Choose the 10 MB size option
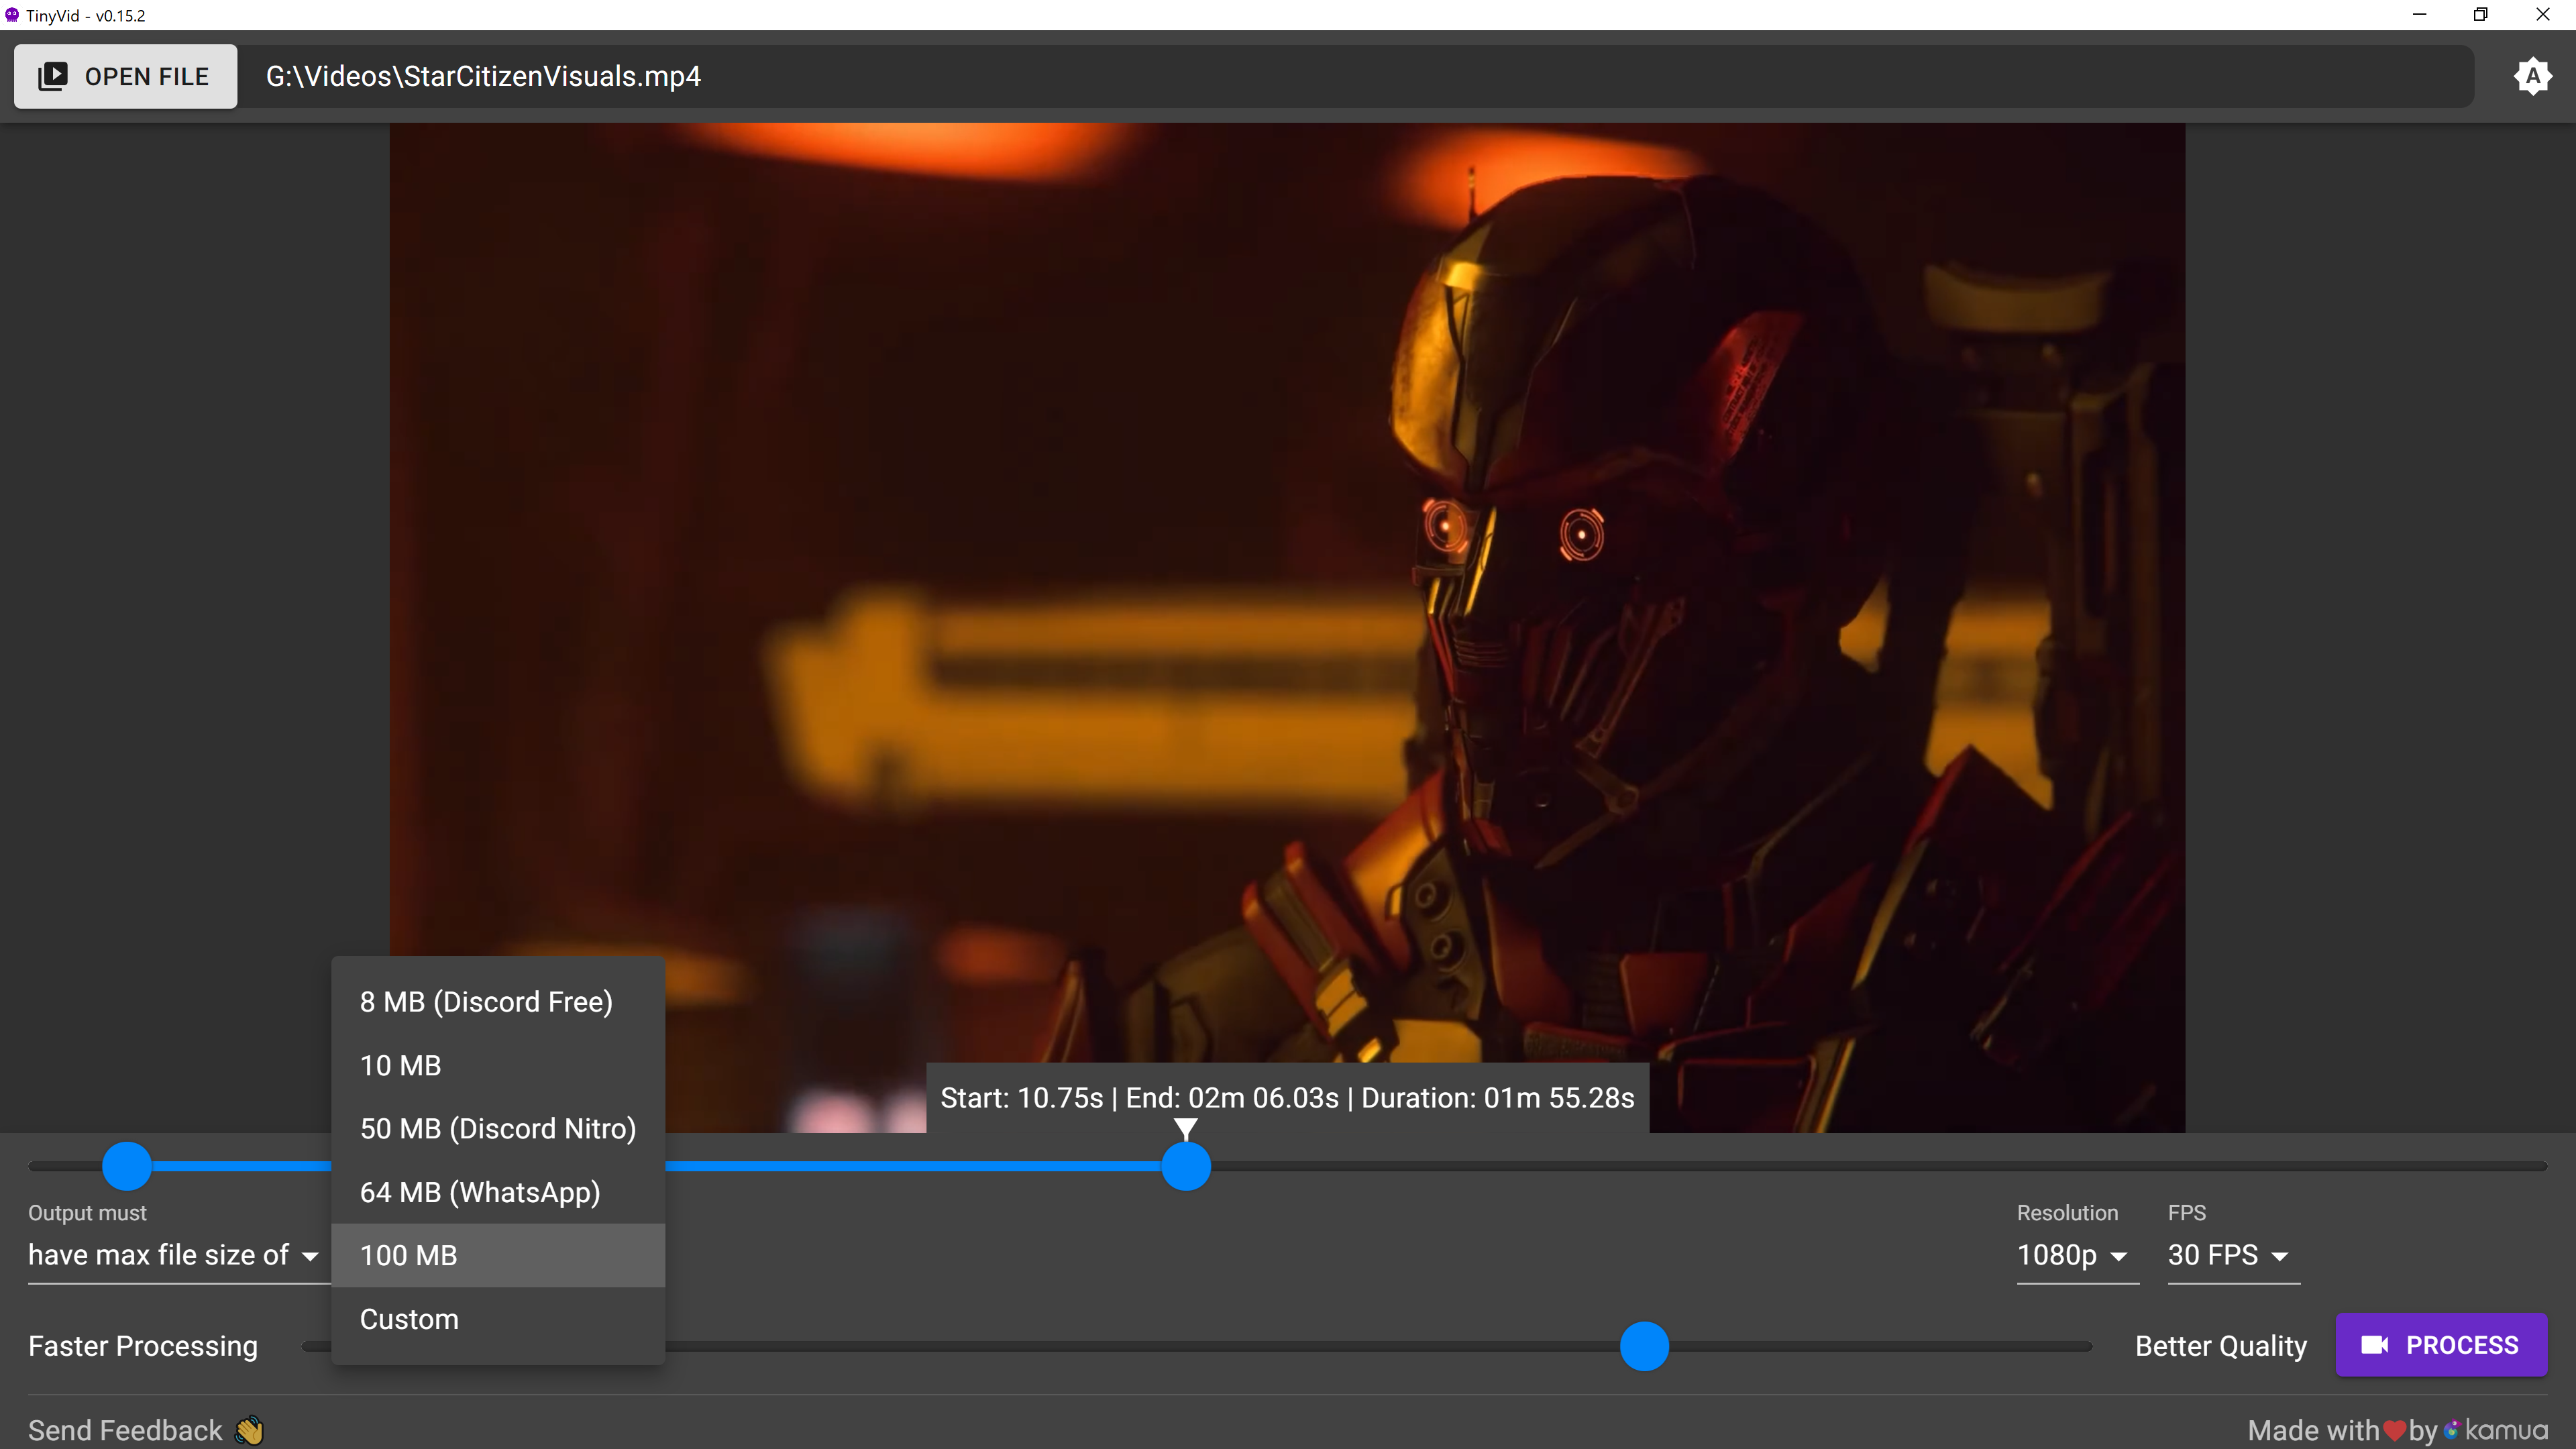The image size is (2576, 1449). tap(400, 1065)
